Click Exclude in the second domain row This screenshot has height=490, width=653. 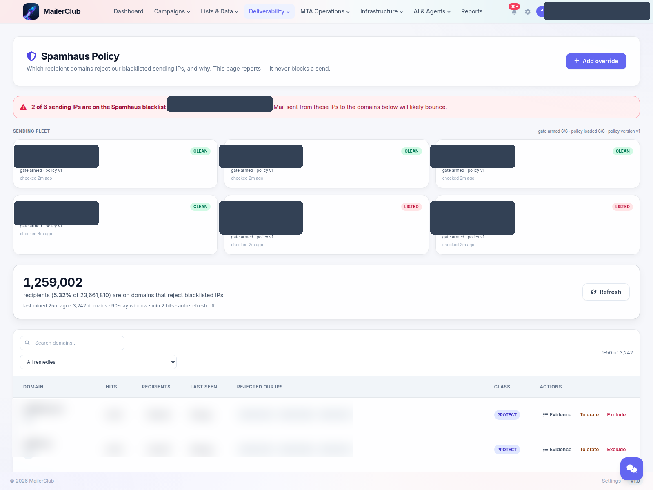[x=616, y=450]
